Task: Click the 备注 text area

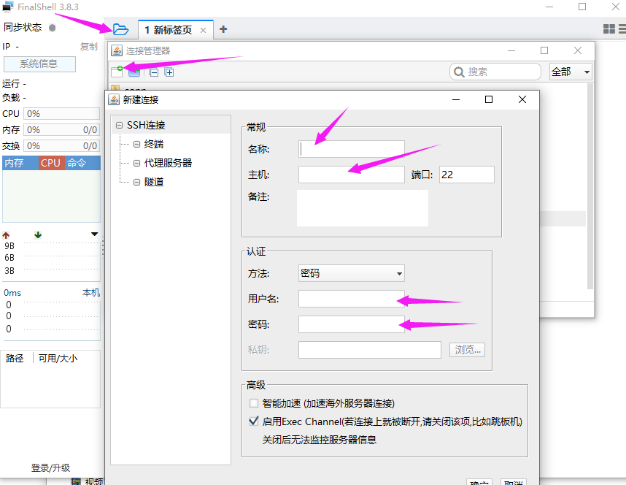Action: click(363, 208)
